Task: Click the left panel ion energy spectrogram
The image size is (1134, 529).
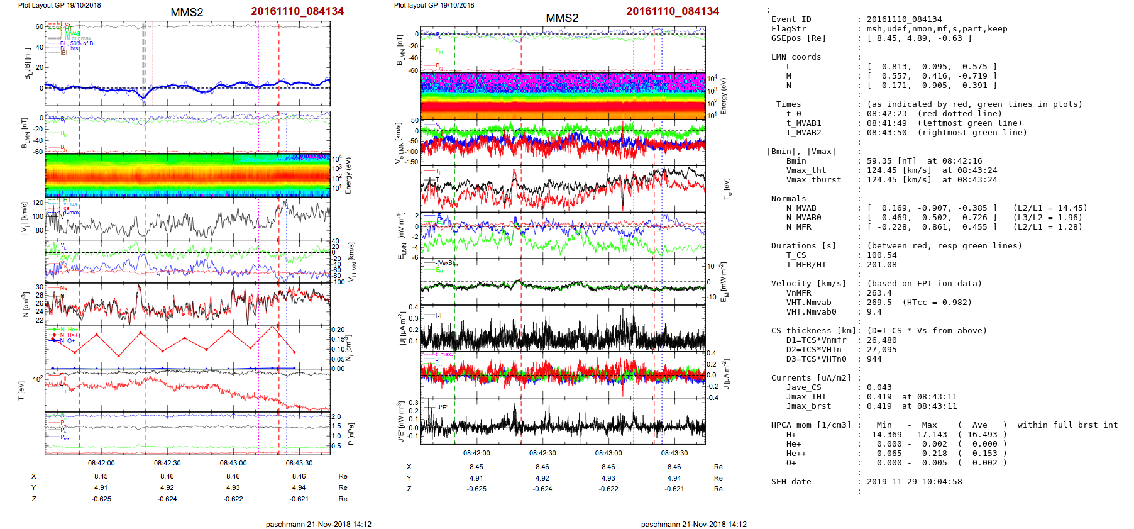Action: 187,175
